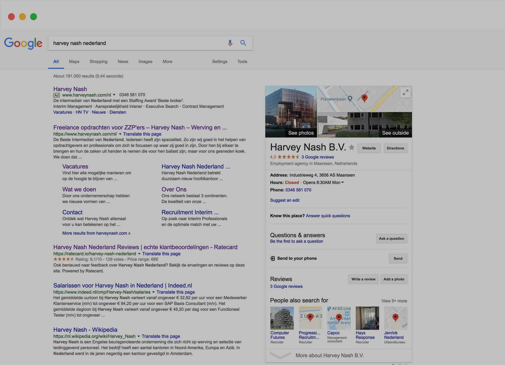
Task: Open Contact sitelink
Action: [x=72, y=212]
